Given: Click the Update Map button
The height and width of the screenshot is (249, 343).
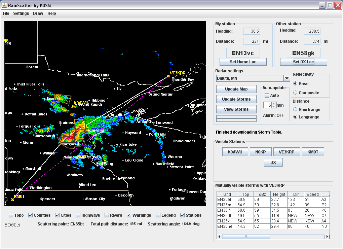Looking at the screenshot, I should coord(236,89).
